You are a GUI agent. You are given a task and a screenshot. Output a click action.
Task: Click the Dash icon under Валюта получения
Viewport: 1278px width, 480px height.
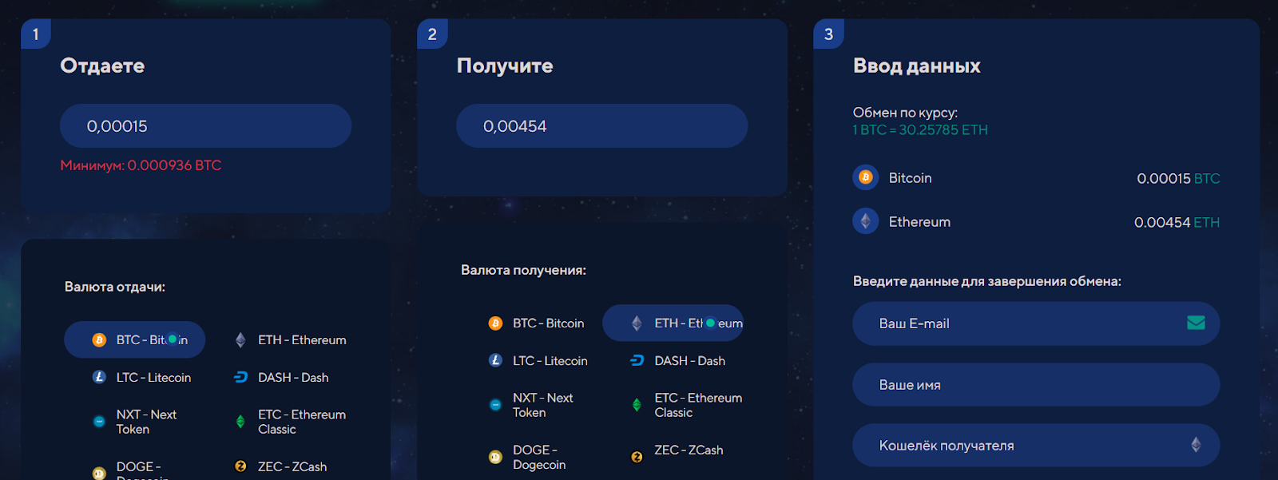[637, 360]
